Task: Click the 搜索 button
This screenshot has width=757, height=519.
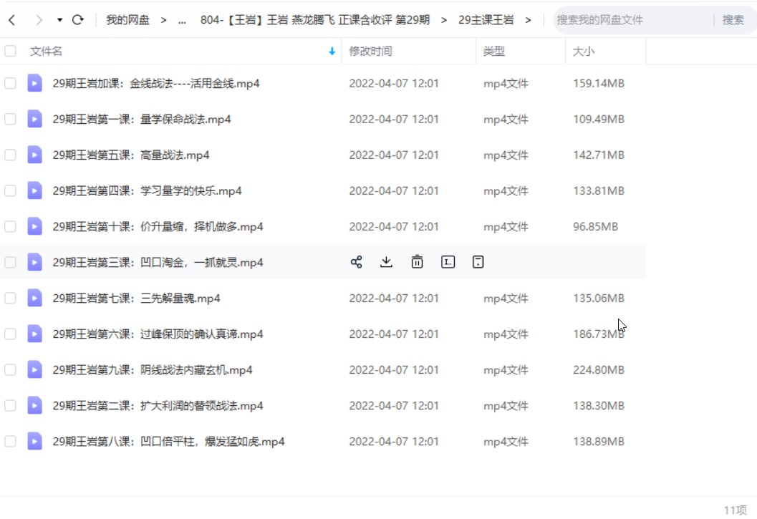Action: point(733,20)
